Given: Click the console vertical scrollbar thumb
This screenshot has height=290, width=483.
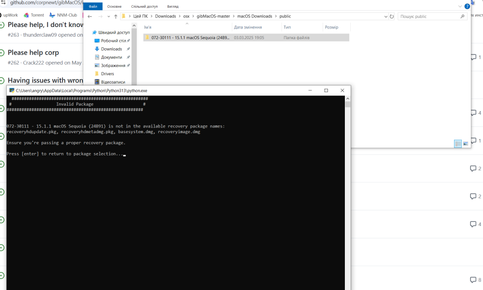Looking at the screenshot, I should (x=347, y=104).
